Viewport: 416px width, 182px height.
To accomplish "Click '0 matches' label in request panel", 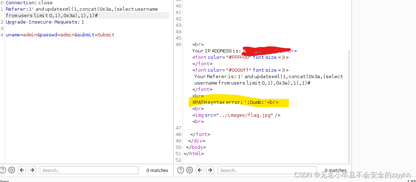I will point(157,170).
